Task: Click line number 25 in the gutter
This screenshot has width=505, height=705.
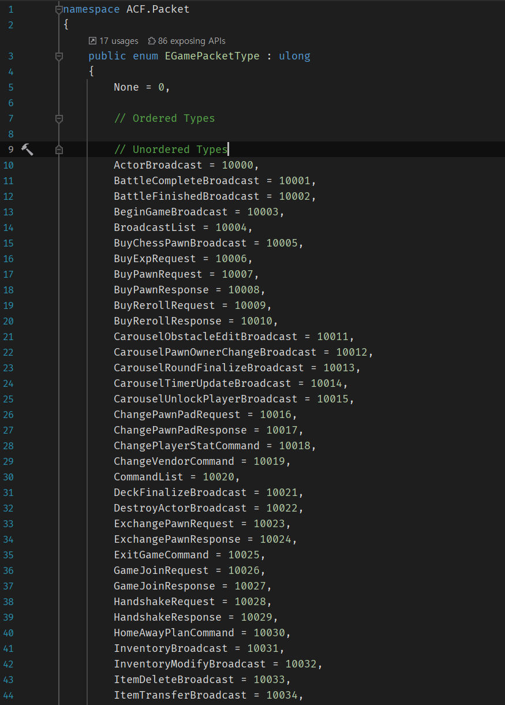Action: 8,399
